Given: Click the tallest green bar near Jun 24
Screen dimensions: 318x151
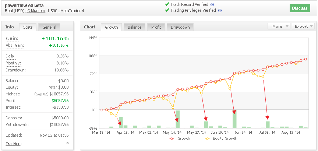Looking at the screenshot, I should pos(234,119).
